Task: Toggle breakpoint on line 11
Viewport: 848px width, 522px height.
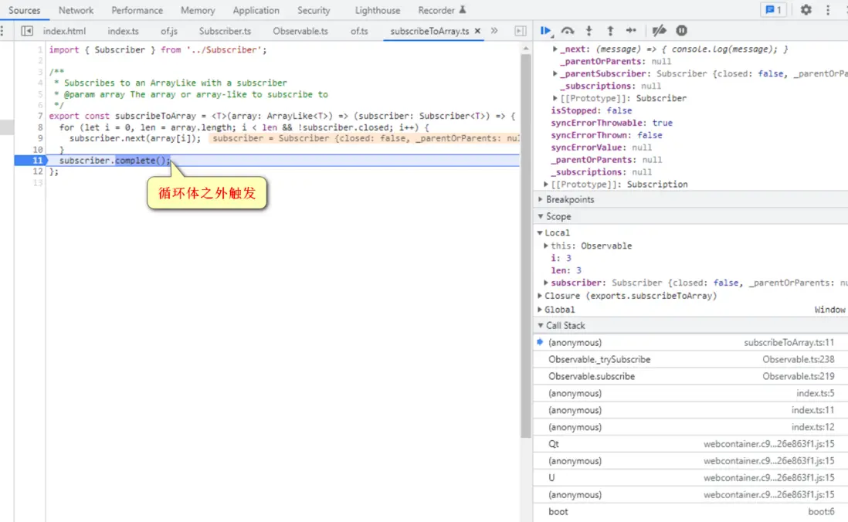Action: coord(37,161)
